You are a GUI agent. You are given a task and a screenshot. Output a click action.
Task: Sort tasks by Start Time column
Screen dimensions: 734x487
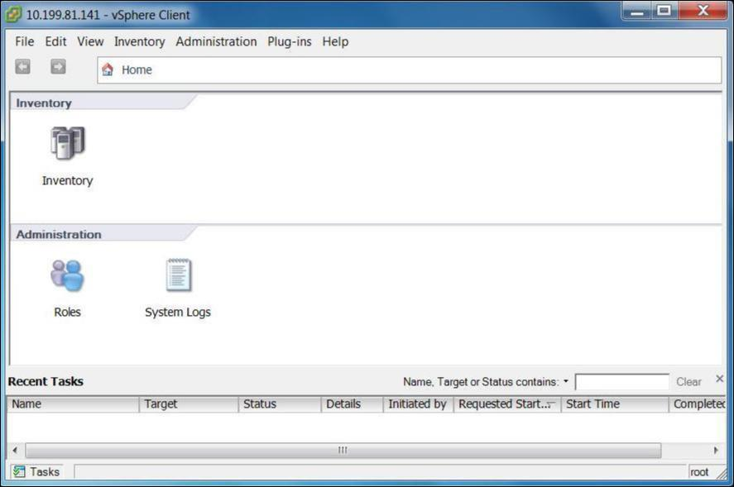tap(615, 404)
